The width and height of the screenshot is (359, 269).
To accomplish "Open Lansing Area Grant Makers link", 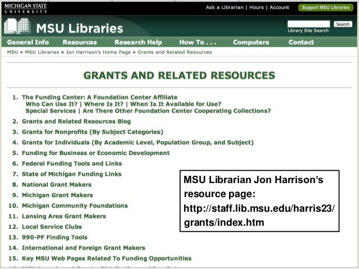I will pos(64,216).
